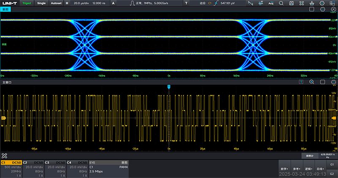This screenshot has height=178, width=338.
Task: Click the crossed tools icon at bottom left
Action: pyautogui.click(x=4, y=156)
